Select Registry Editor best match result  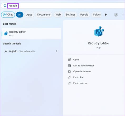[x=31, y=34]
